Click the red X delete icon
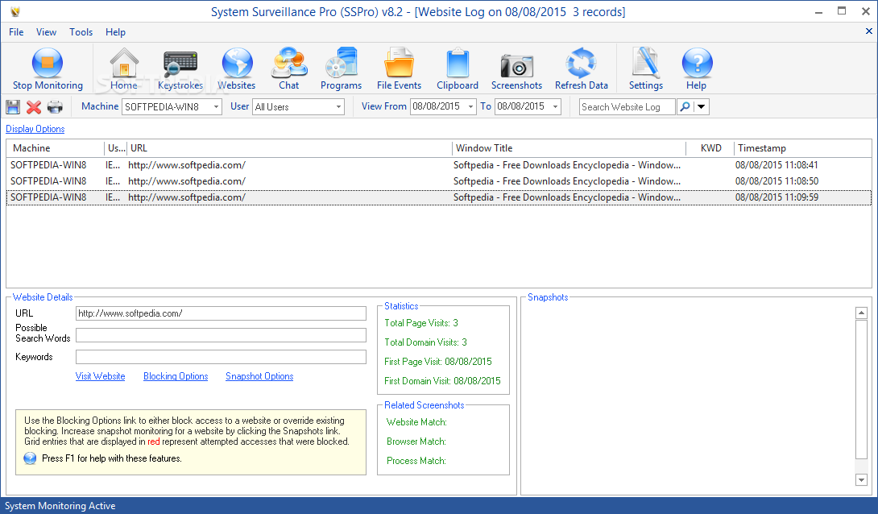The height and width of the screenshot is (514, 878). coord(34,107)
